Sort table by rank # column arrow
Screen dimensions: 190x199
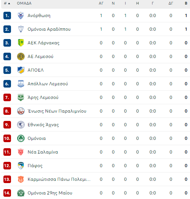(x=9, y=3)
